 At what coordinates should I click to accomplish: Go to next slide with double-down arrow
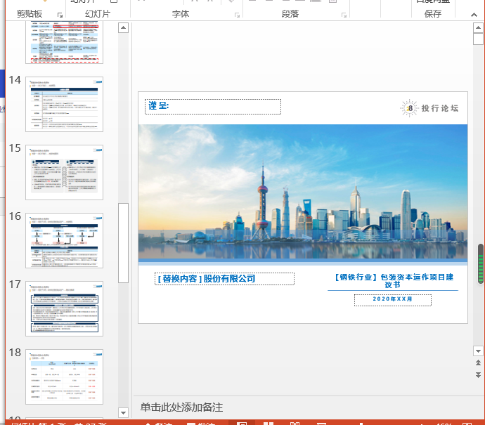[478, 375]
